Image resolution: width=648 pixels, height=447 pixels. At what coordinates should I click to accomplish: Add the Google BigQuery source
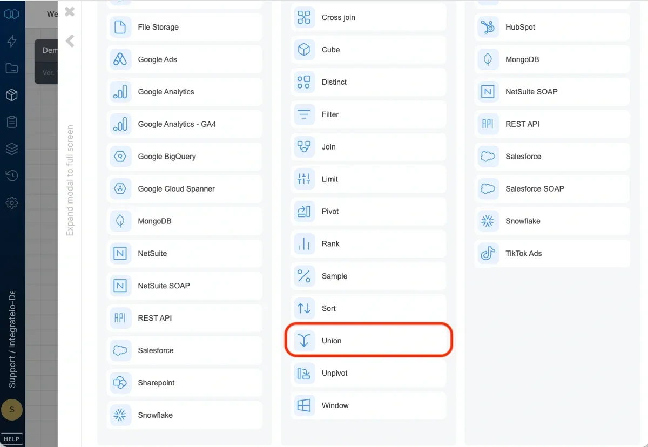point(185,157)
